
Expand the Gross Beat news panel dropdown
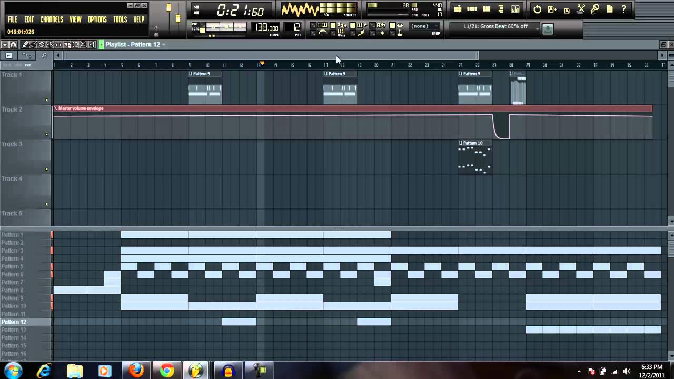click(538, 28)
